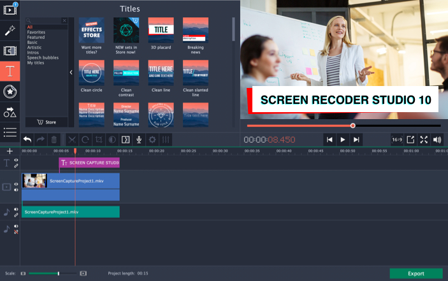The image size is (448, 281).
Task: Click the Crop tool in the toolbar
Action: (x=98, y=140)
